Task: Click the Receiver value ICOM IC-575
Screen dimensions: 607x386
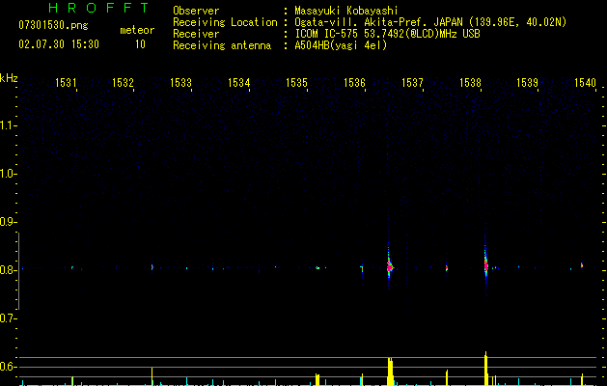Action: [x=328, y=34]
